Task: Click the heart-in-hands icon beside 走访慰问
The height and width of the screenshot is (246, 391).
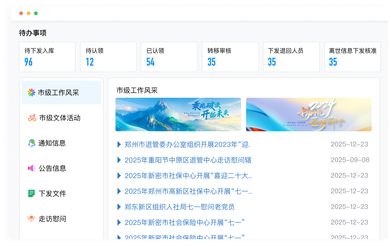Action: point(31,218)
